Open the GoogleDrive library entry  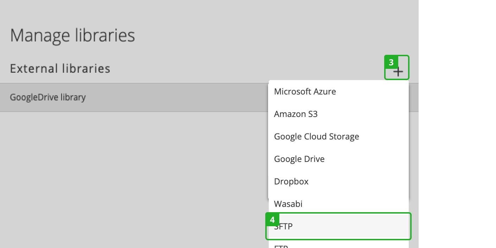pyautogui.click(x=48, y=97)
